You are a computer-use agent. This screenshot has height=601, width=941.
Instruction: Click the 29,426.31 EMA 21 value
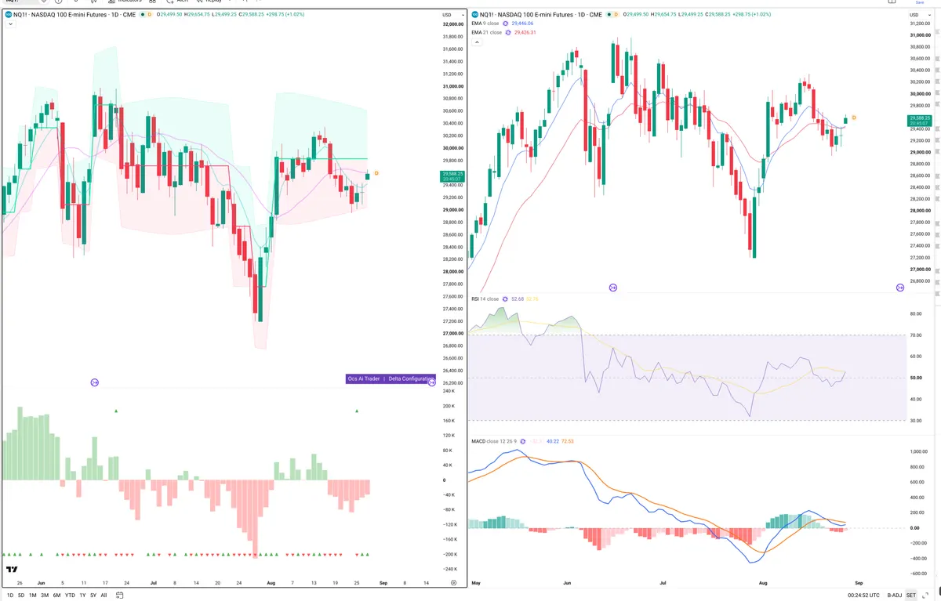point(525,32)
